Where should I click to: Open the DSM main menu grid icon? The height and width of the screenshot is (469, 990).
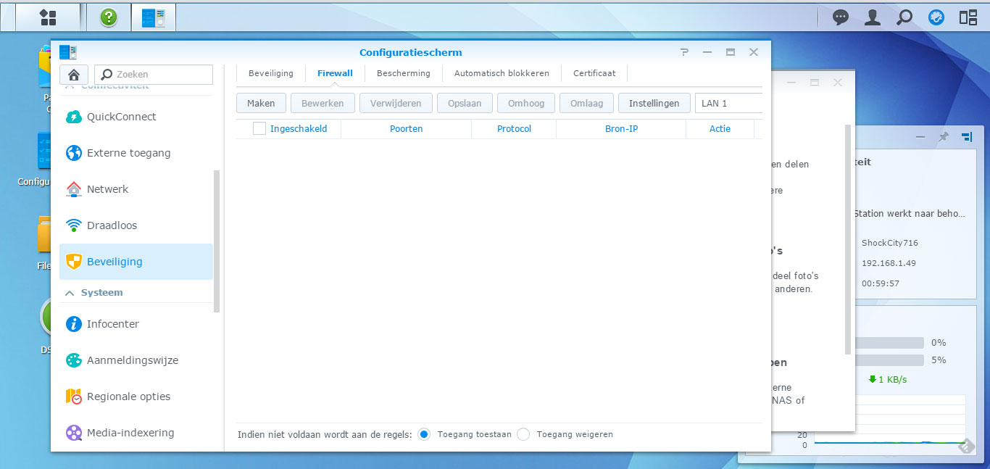tap(48, 17)
